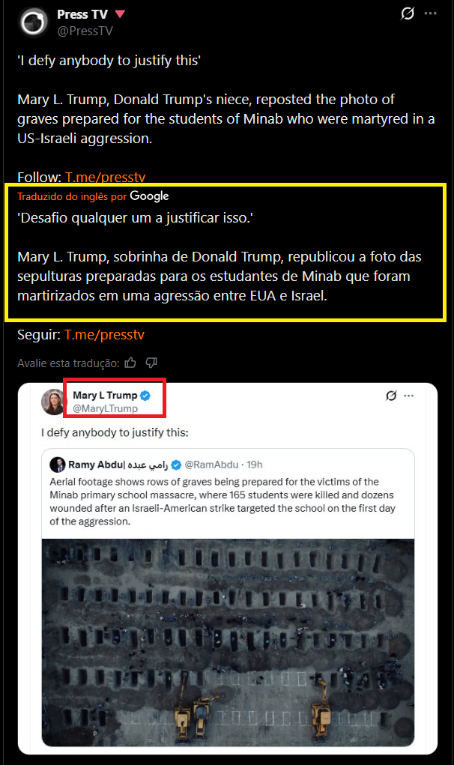
Task: Click the @PressTV handle
Action: click(x=85, y=31)
